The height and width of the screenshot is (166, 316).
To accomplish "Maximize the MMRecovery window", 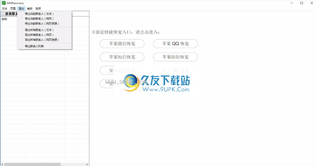I will [x=302, y=3].
